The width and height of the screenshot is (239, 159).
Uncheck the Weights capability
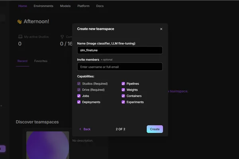pyautogui.click(x=123, y=90)
